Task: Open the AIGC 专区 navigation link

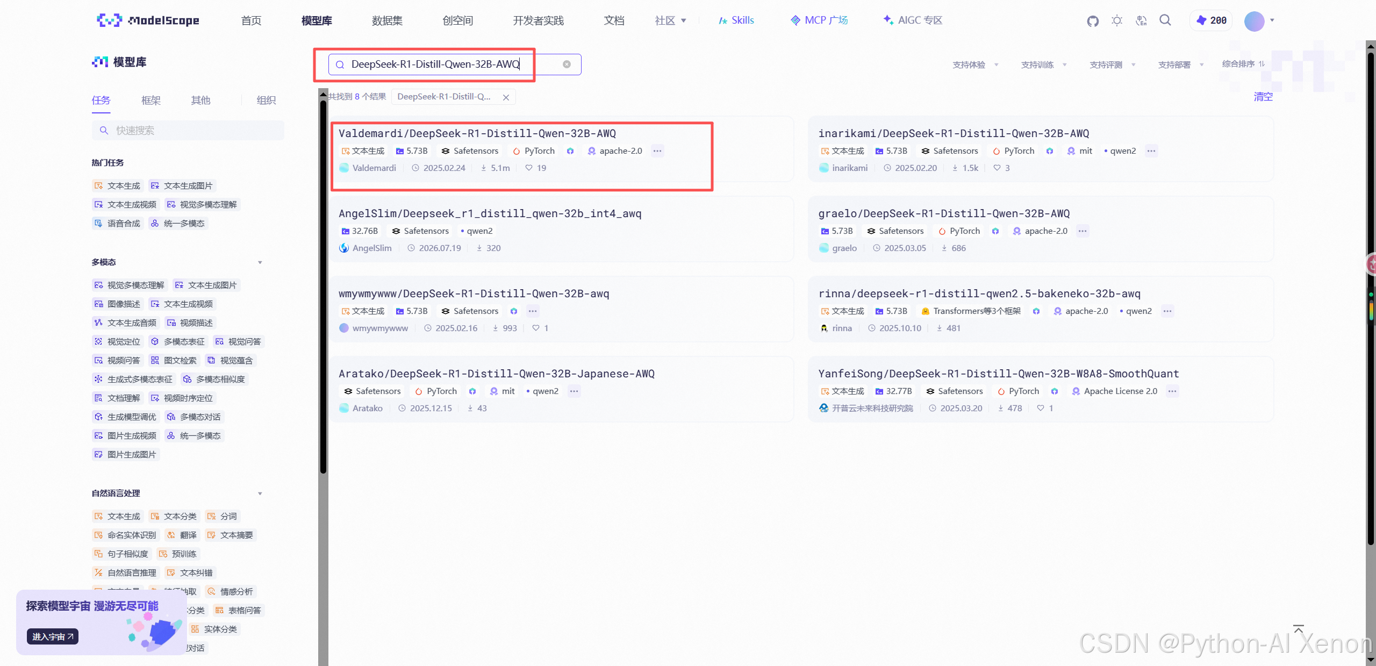Action: pos(913,20)
